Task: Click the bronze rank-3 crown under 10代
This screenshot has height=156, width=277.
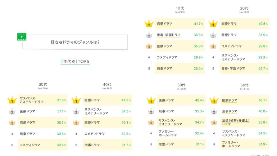Action: point(149,46)
